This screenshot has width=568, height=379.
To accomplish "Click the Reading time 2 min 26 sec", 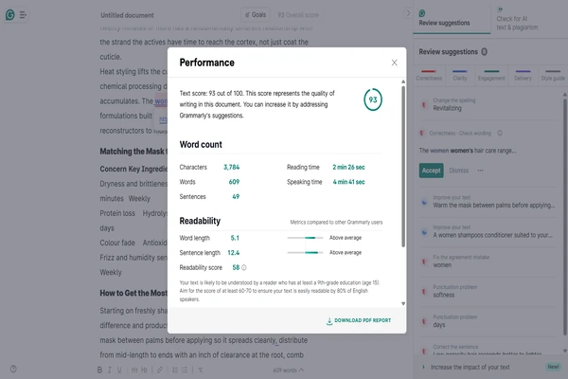I will click(348, 167).
